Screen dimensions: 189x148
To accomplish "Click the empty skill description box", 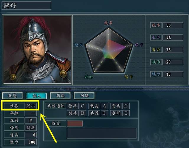I will (x=102, y=133).
